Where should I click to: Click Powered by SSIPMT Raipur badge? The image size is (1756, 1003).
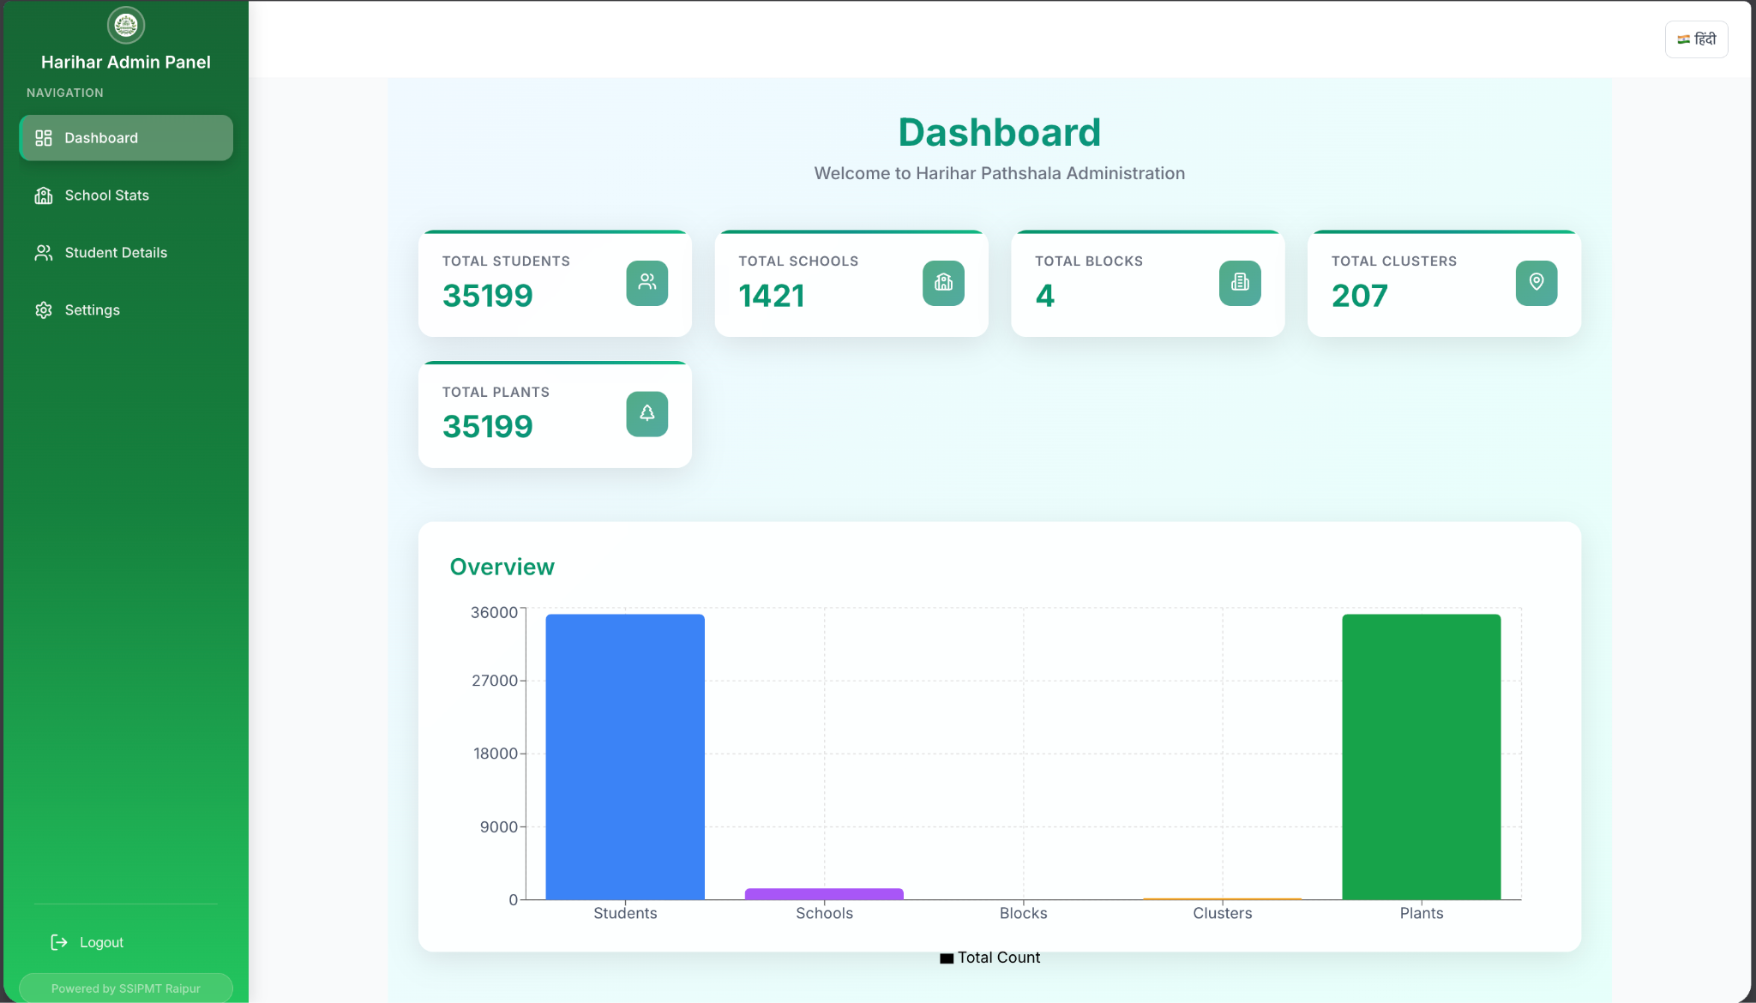[x=126, y=988]
